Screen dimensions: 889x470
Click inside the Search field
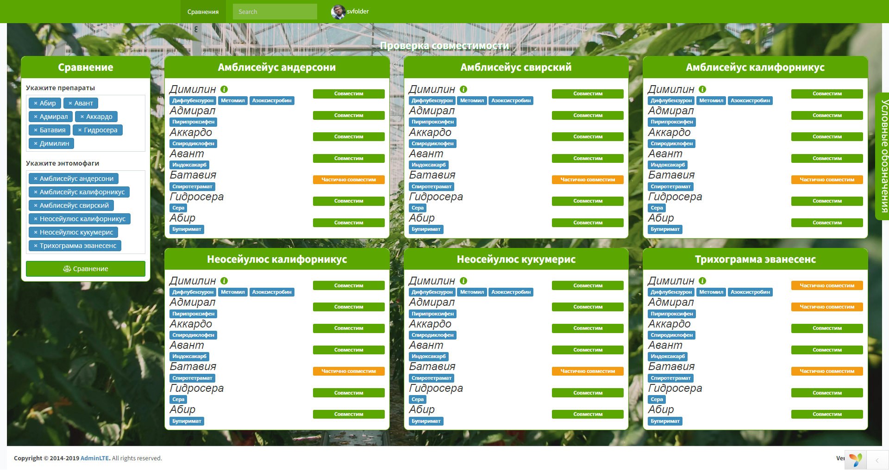[275, 12]
